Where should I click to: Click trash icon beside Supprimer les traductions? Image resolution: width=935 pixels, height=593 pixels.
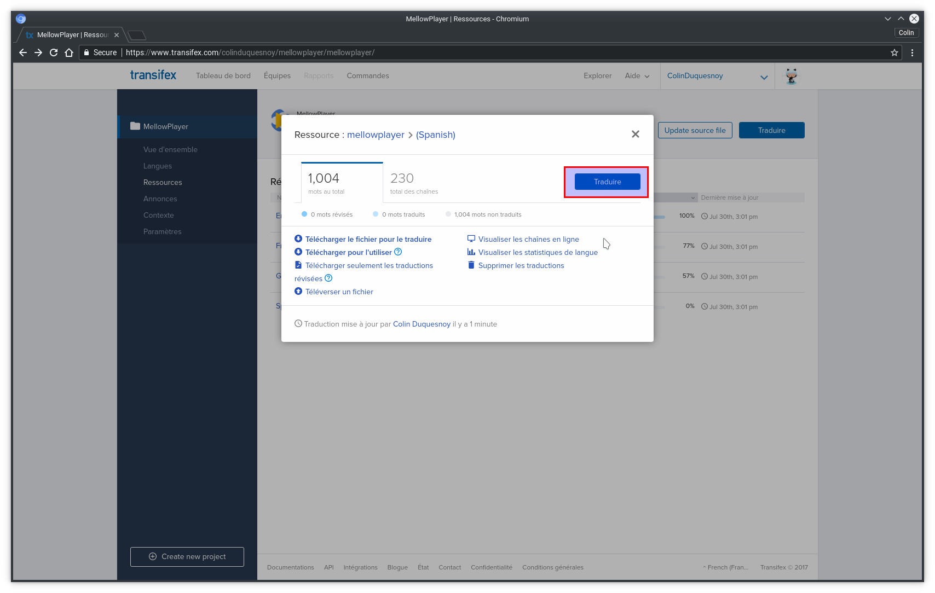(471, 265)
